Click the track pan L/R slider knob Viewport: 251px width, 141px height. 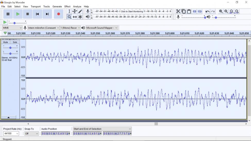pyautogui.click(x=10, y=54)
